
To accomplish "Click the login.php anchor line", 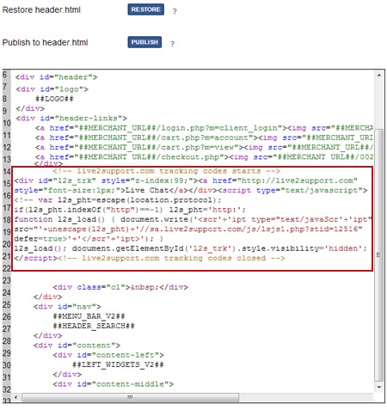I will (204, 128).
